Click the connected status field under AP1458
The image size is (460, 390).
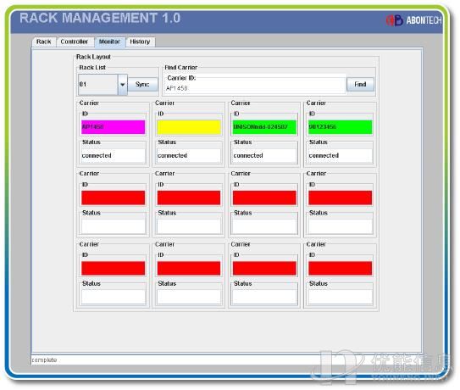click(114, 155)
